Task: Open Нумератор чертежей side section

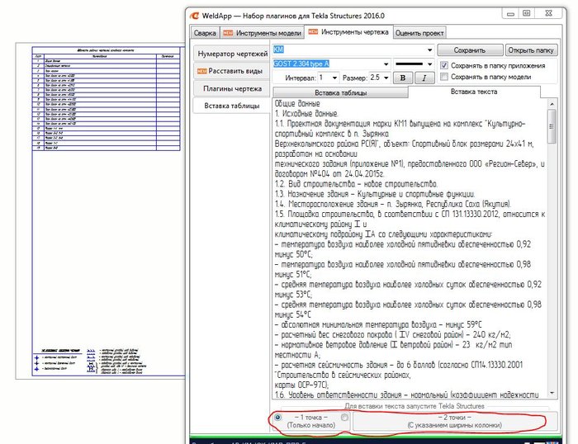Action: tap(232, 54)
